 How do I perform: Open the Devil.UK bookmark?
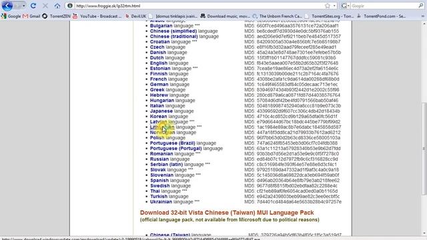point(135,16)
